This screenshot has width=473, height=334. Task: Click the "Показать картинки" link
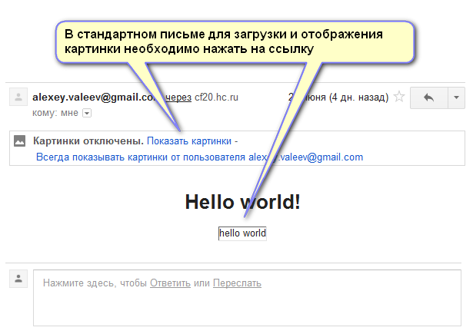[189, 141]
